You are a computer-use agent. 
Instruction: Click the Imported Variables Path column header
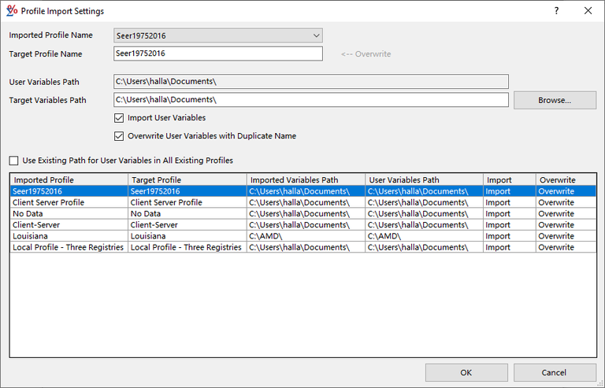306,180
